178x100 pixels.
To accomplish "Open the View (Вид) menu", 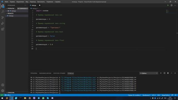I will (27, 2).
